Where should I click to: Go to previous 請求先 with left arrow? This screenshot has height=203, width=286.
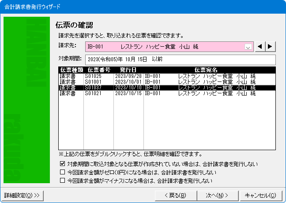coord(260,47)
